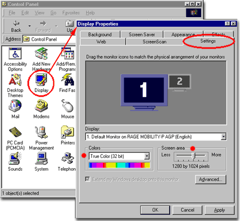Expand the Colors dropdown list
The image size is (240, 221).
(x=147, y=156)
